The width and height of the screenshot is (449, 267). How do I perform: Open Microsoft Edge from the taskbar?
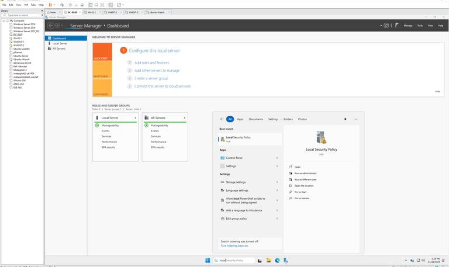tap(277, 260)
